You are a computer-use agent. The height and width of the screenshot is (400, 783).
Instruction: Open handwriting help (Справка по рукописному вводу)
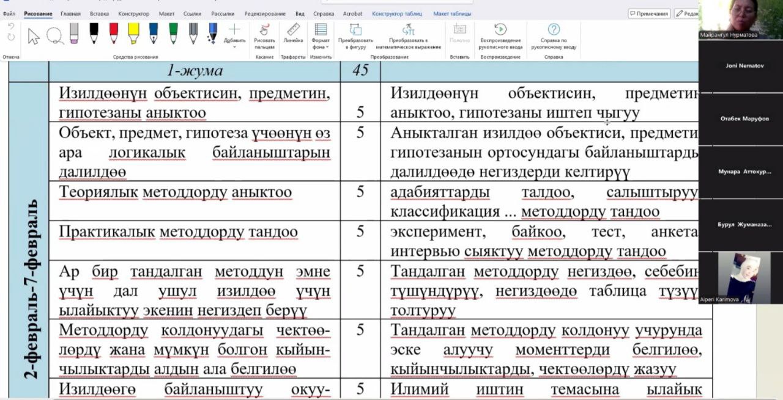554,35
